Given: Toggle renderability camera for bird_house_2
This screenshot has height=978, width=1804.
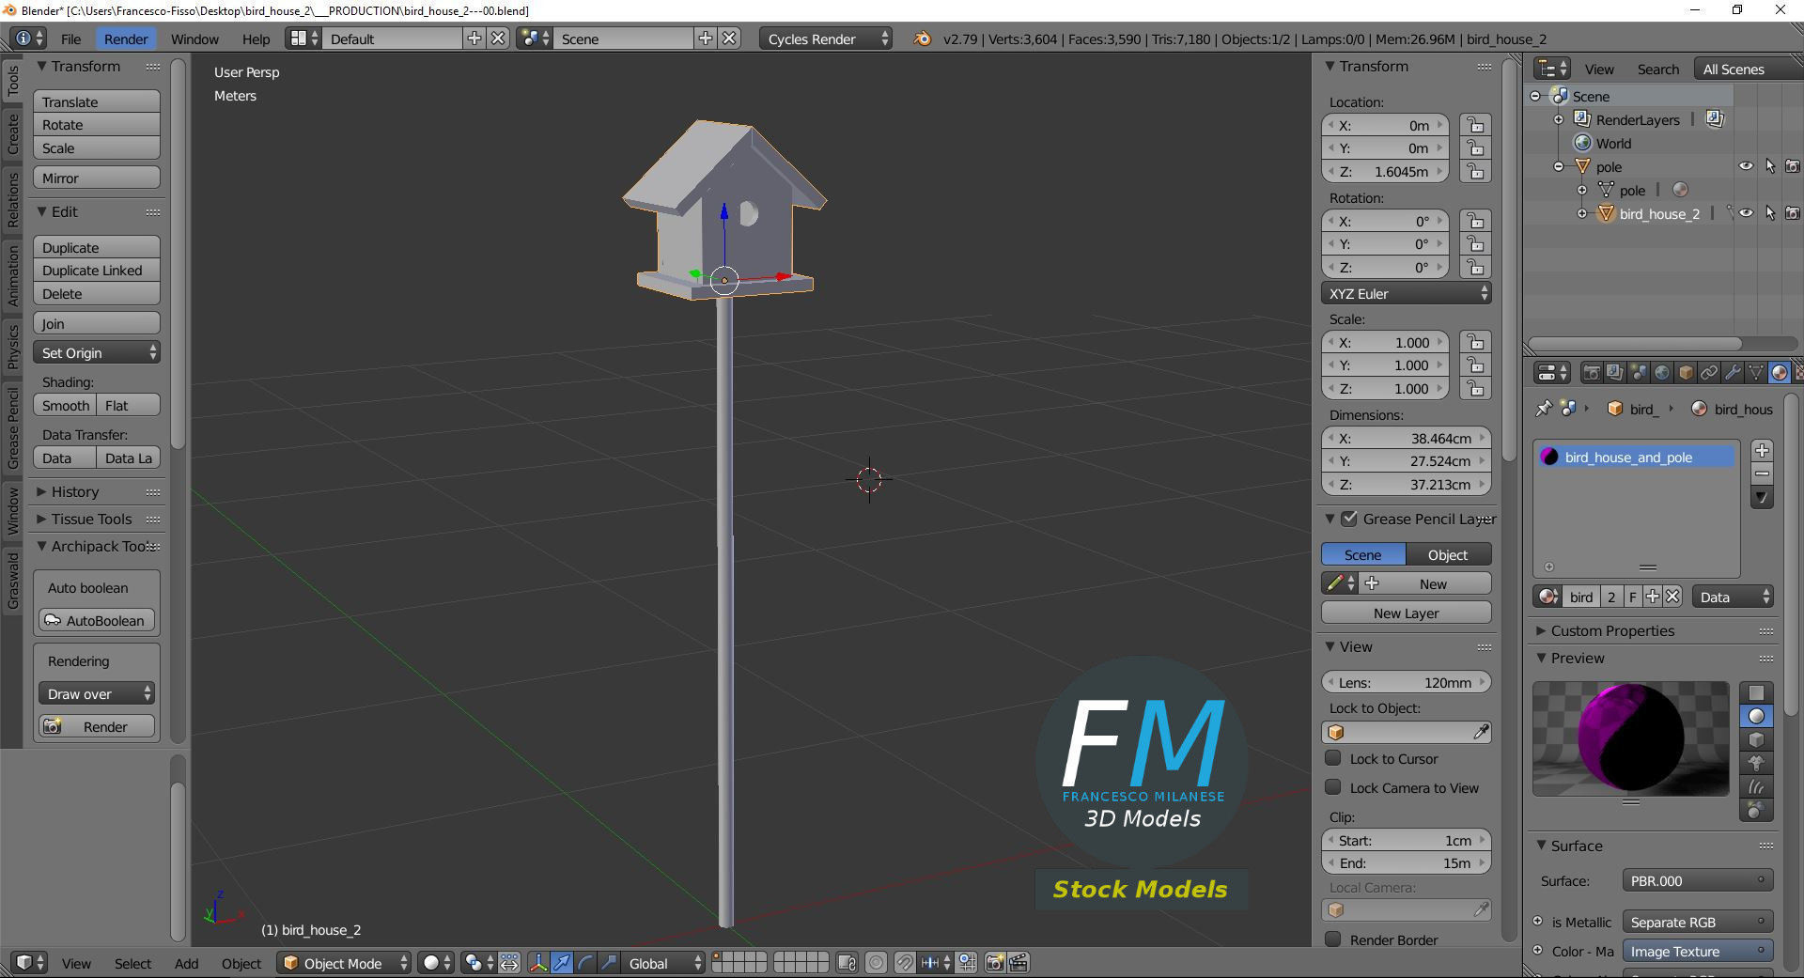Looking at the screenshot, I should pos(1793,213).
